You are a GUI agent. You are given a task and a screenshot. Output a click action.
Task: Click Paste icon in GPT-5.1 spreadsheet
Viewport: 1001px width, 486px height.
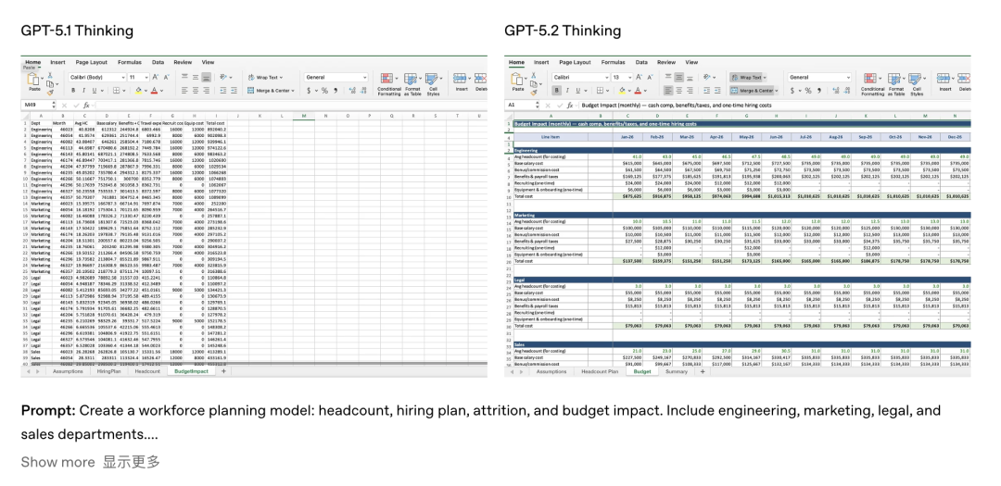click(x=33, y=81)
